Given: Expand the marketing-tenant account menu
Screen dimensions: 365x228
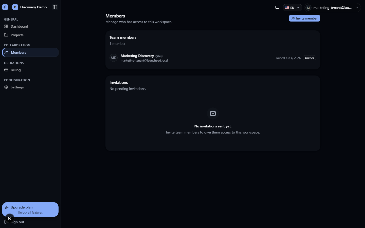Looking at the screenshot, I should [x=332, y=8].
